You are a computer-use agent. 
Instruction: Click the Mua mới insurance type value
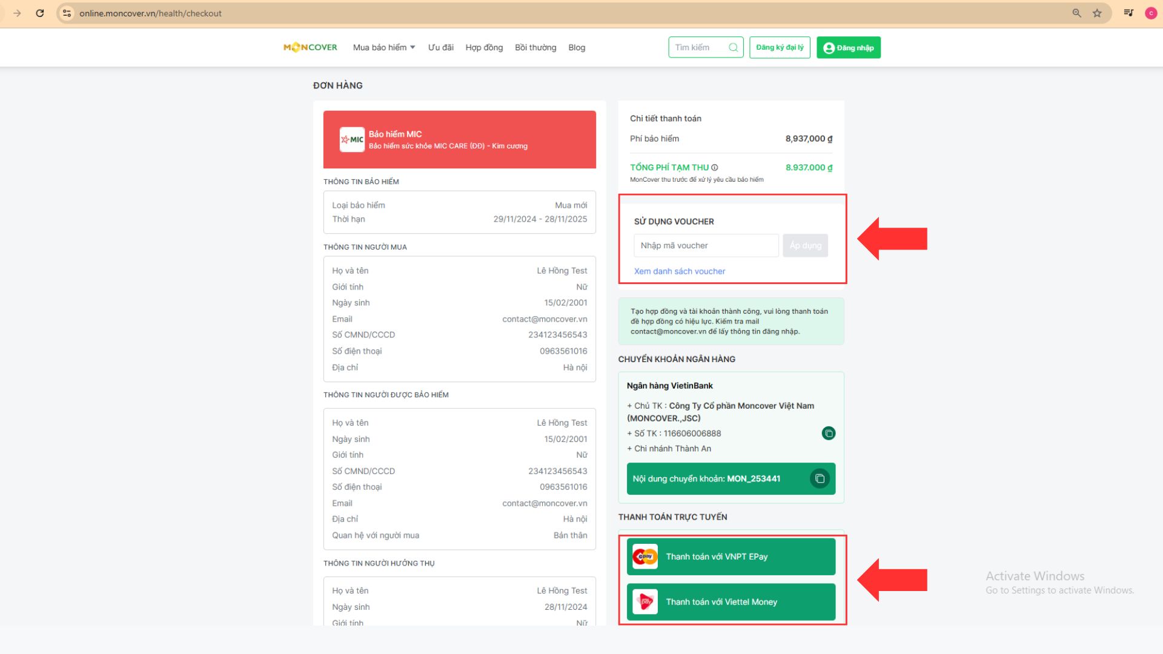tap(571, 205)
